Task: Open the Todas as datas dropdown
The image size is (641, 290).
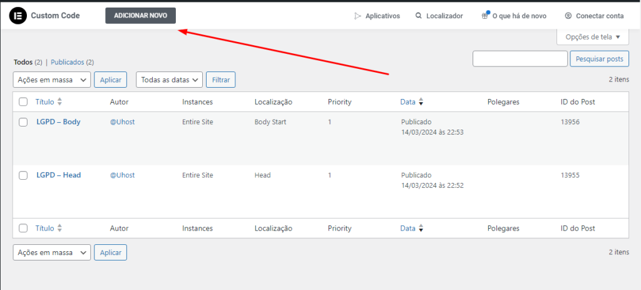Action: pyautogui.click(x=169, y=80)
